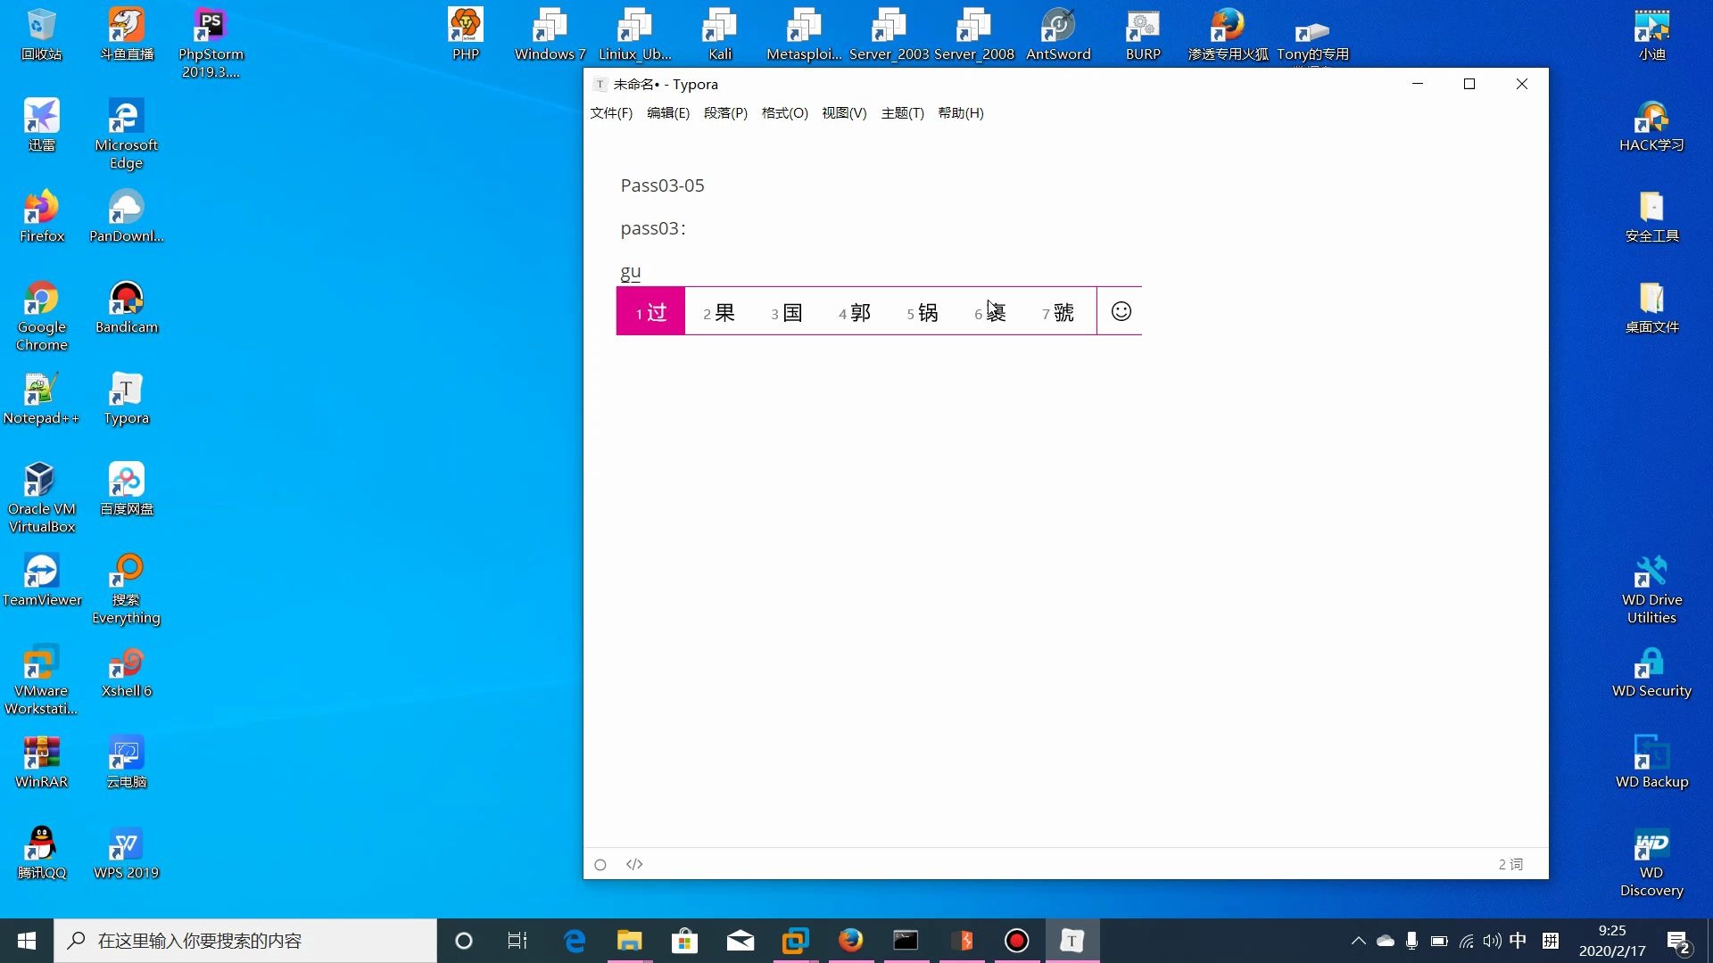Viewport: 1713px width, 963px height.
Task: Select the 安全工具 folder icon
Action: [1652, 217]
